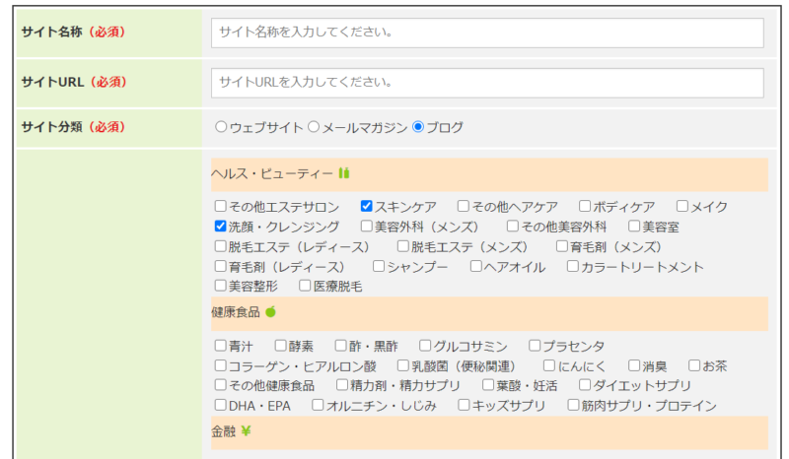Check the 美容整形 checkbox
The width and height of the screenshot is (789, 459).
tap(220, 285)
